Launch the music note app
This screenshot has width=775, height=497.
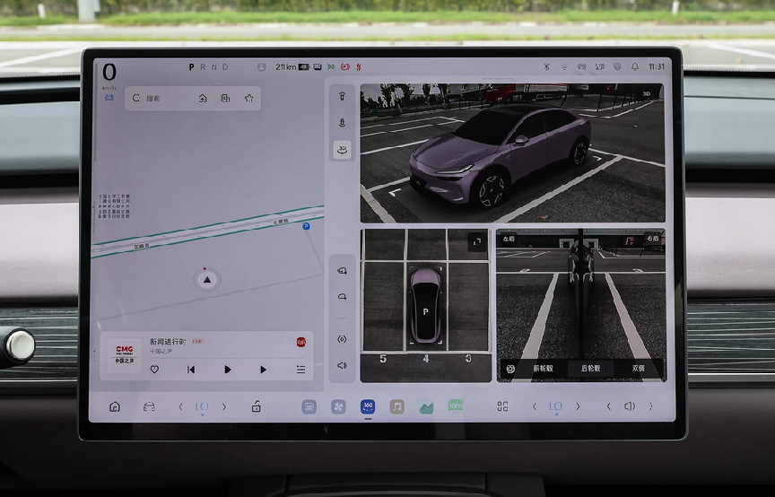coord(396,406)
